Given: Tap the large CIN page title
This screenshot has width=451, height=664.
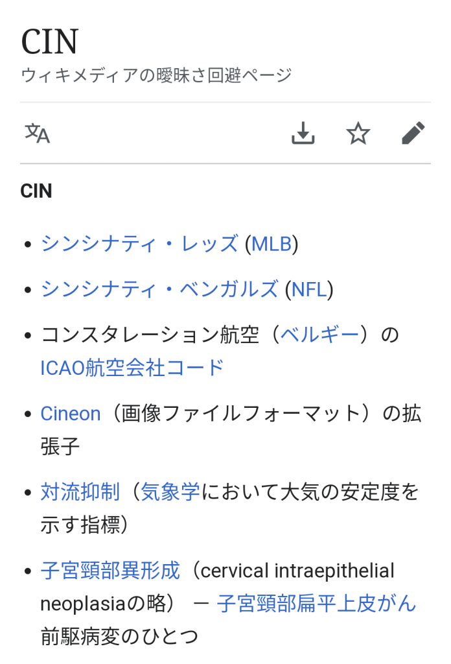Looking at the screenshot, I should point(50,41).
